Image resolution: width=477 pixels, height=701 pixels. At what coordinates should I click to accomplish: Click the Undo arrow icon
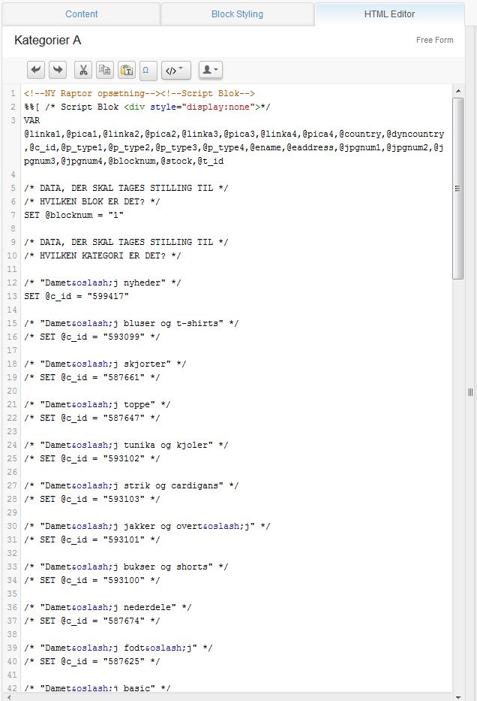(x=36, y=70)
